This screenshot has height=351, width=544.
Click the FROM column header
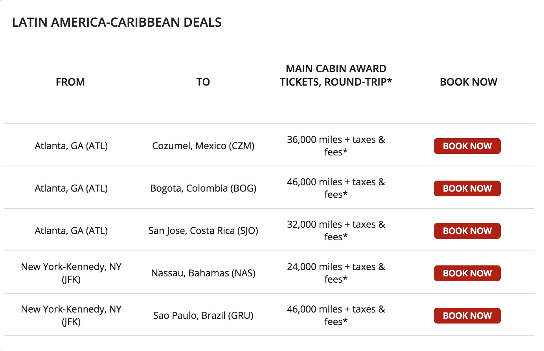pyautogui.click(x=70, y=82)
